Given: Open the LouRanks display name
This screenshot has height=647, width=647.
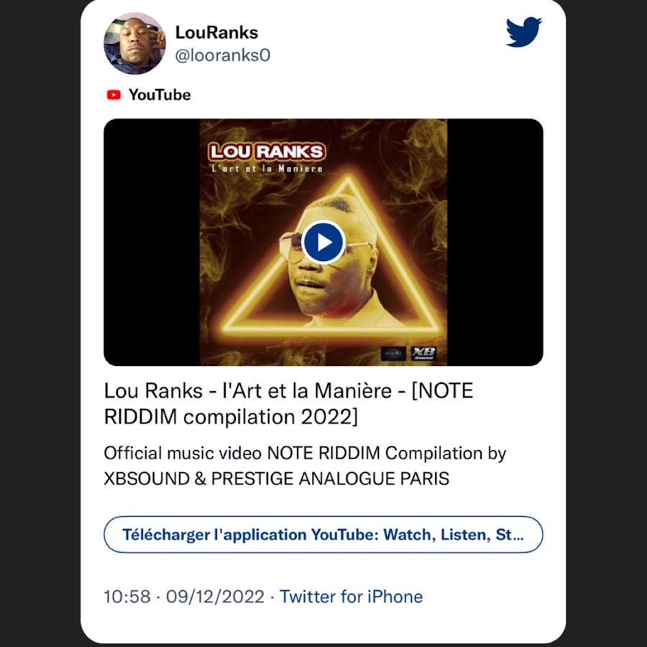Looking at the screenshot, I should (x=216, y=32).
